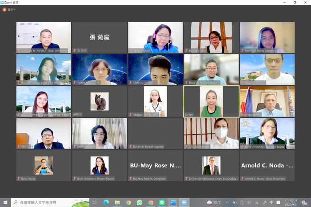Click the volume speaker tray icon
This screenshot has height=207, width=311.
(x=249, y=203)
